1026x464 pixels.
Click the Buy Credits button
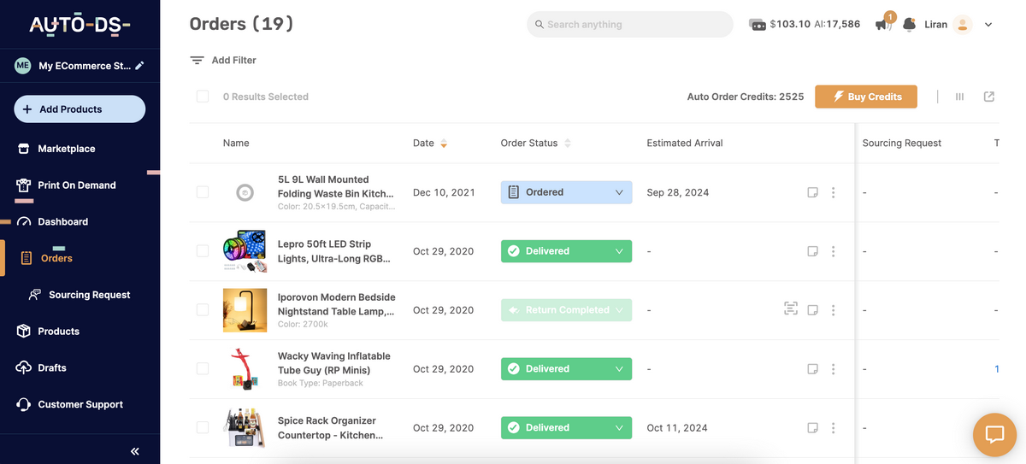coord(865,97)
